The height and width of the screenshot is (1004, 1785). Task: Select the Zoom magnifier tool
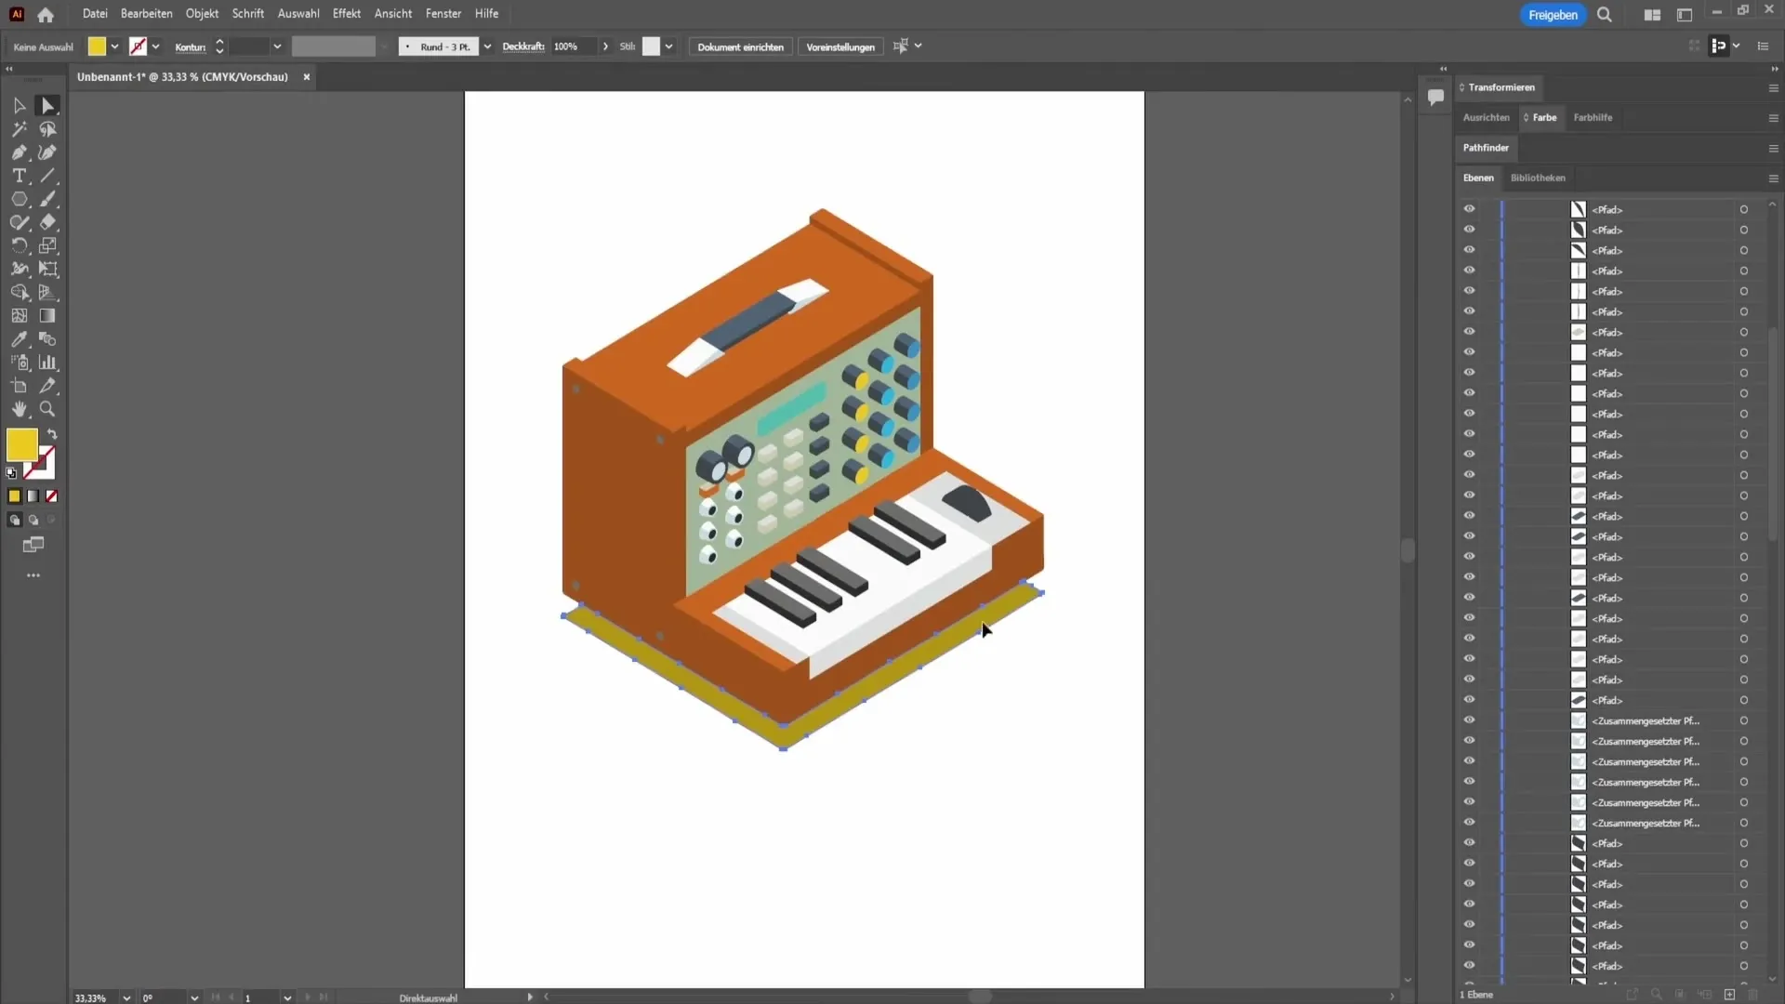tap(47, 409)
